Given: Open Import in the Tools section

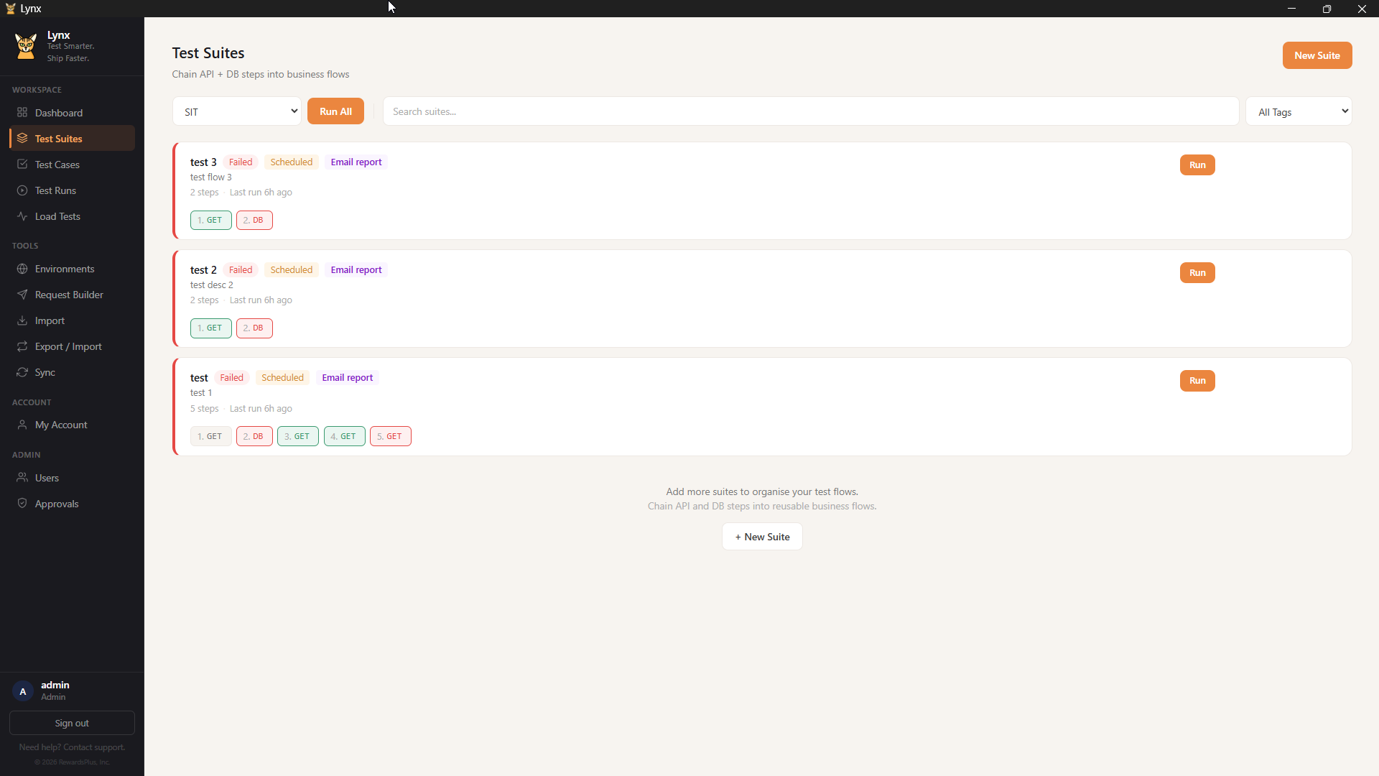Looking at the screenshot, I should click(50, 320).
